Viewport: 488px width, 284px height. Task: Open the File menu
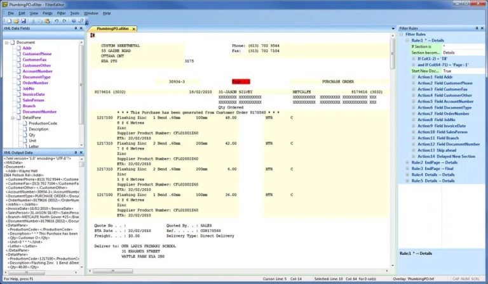pyautogui.click(x=11, y=13)
